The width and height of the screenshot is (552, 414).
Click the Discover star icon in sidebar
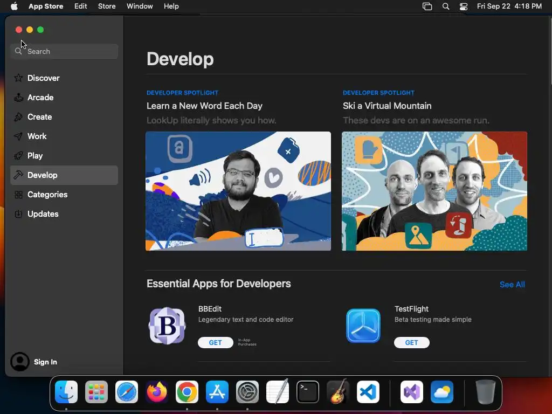coord(18,78)
